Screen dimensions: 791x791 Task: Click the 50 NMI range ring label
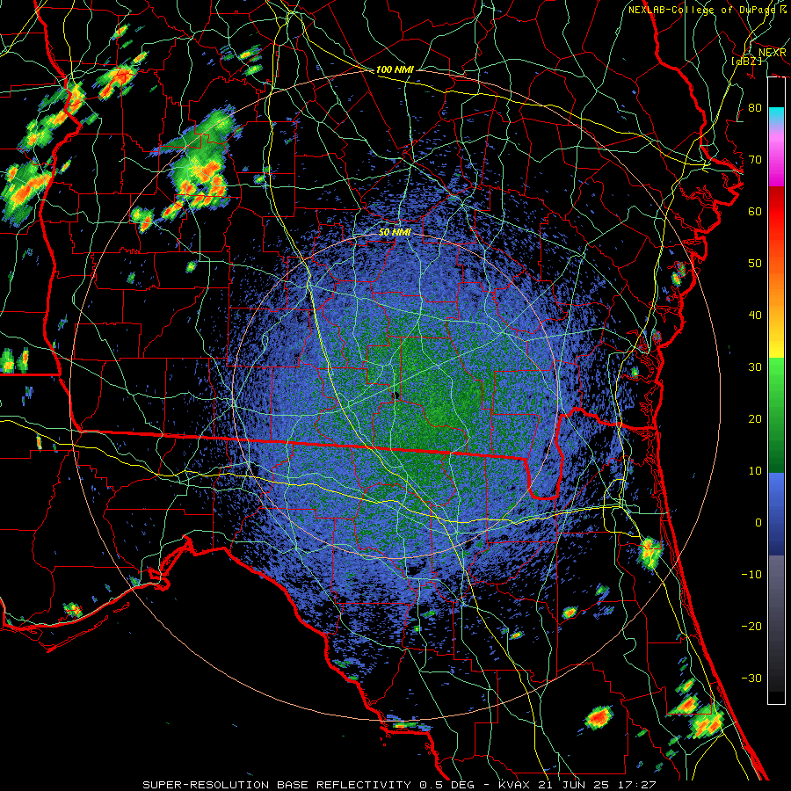(395, 233)
